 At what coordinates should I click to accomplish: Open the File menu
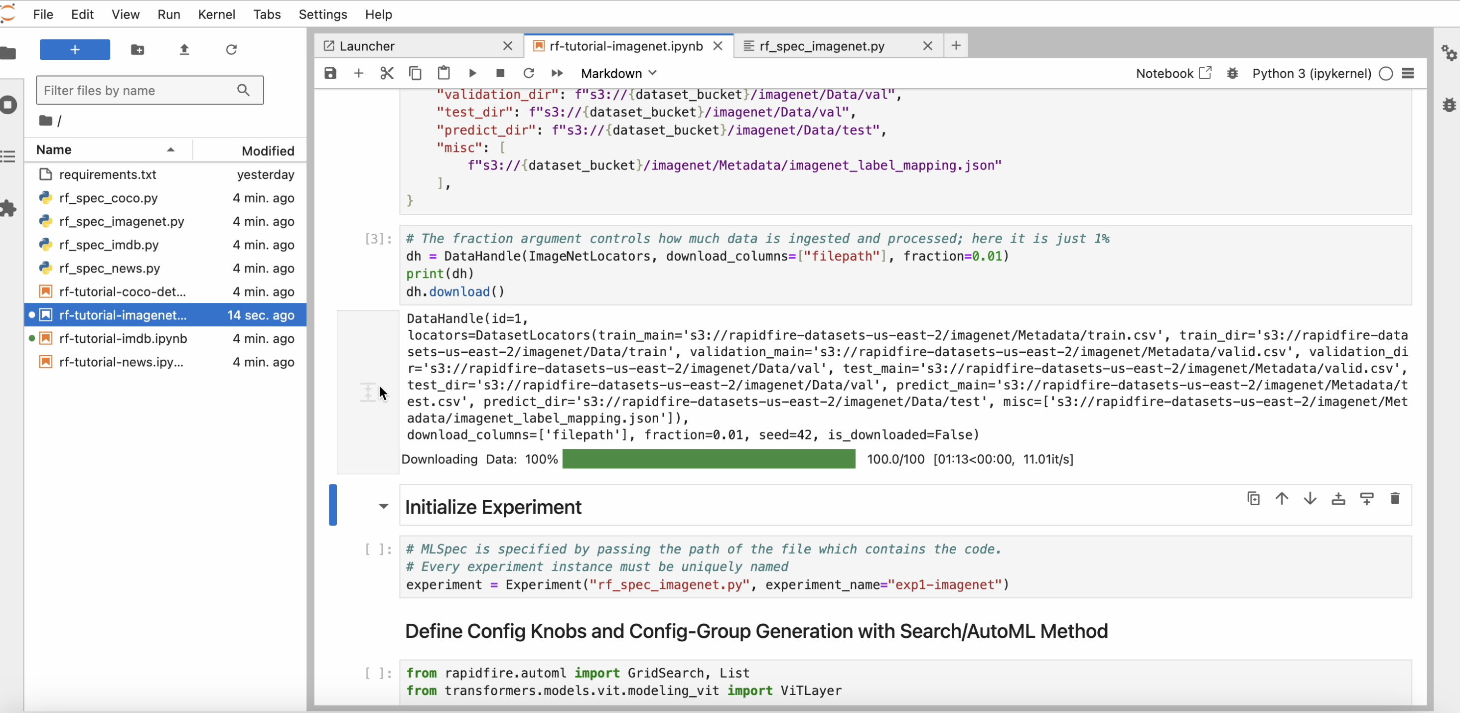(x=43, y=14)
